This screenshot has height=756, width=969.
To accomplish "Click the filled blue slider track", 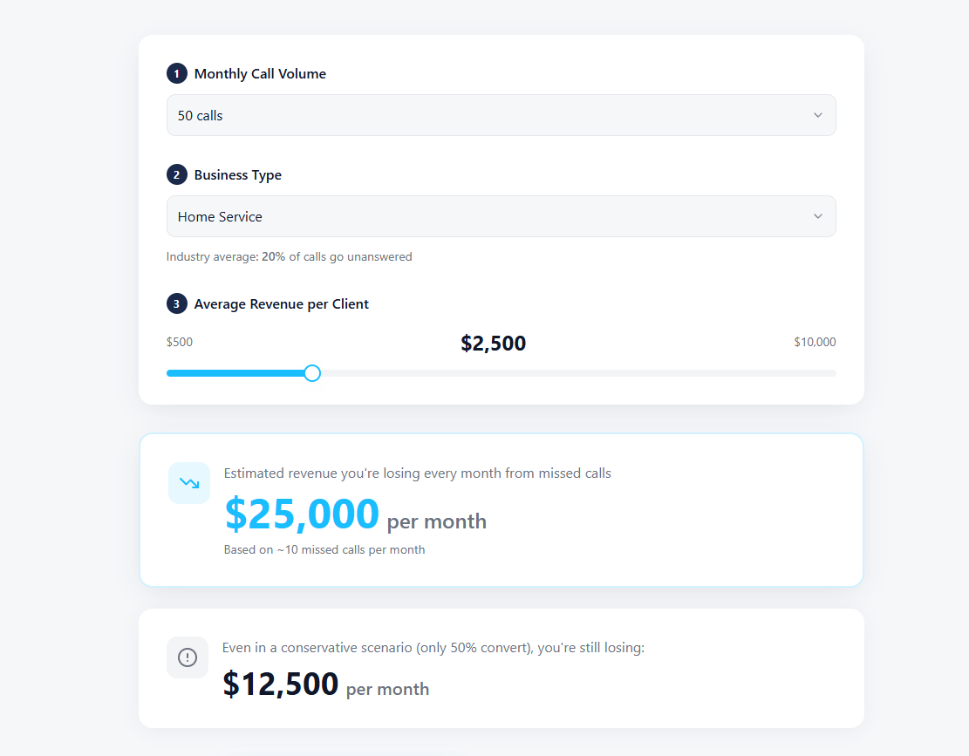I will pos(235,373).
